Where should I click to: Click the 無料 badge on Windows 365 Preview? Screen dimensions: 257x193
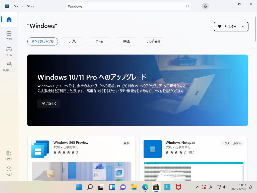(x=126, y=143)
